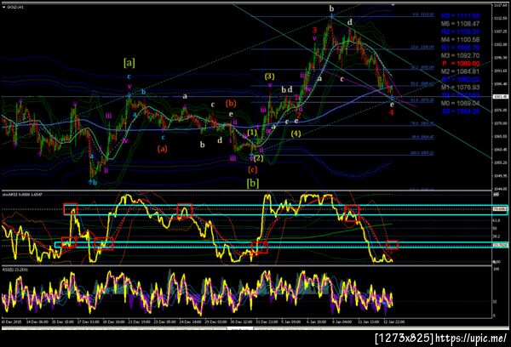The image size is (511, 347).
Task: Select the yellow (3) wave label
Action: tap(269, 77)
